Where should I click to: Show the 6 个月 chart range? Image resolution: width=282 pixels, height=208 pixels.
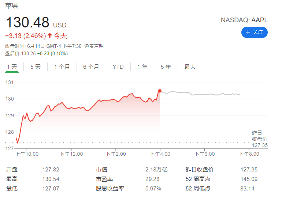pyautogui.click(x=91, y=67)
